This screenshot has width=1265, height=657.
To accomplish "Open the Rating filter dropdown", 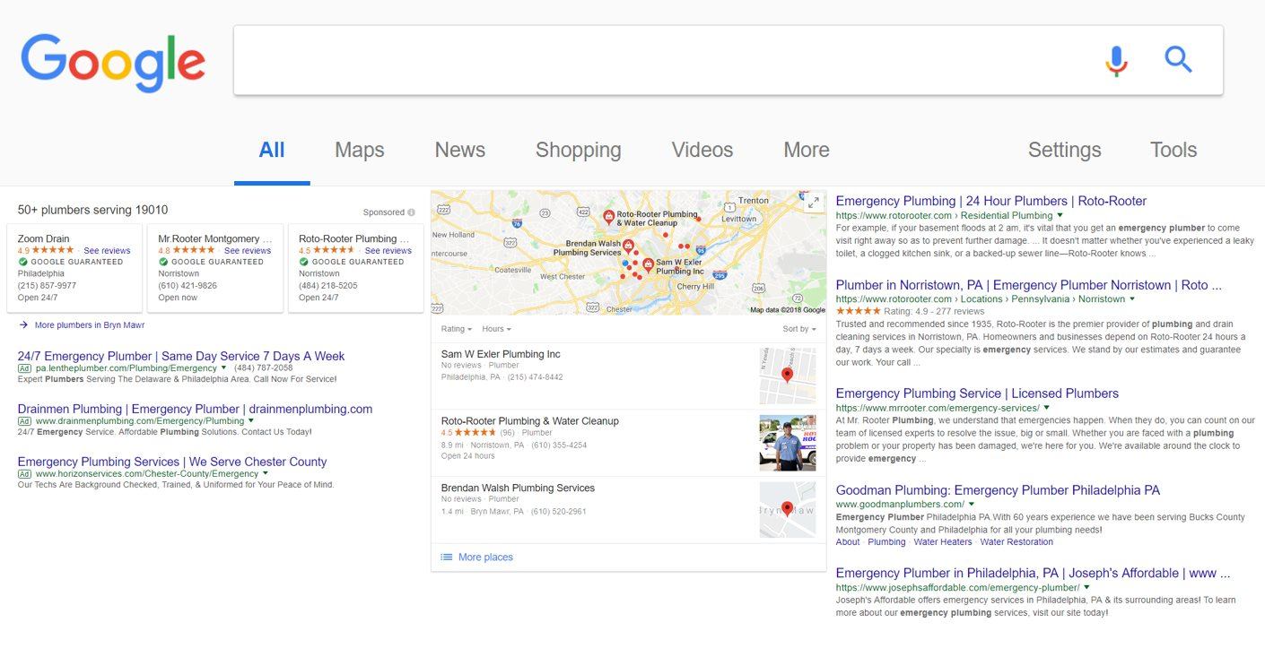I will tap(457, 329).
